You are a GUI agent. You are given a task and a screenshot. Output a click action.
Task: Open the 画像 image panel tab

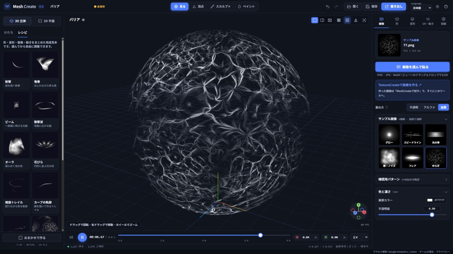[x=382, y=21]
